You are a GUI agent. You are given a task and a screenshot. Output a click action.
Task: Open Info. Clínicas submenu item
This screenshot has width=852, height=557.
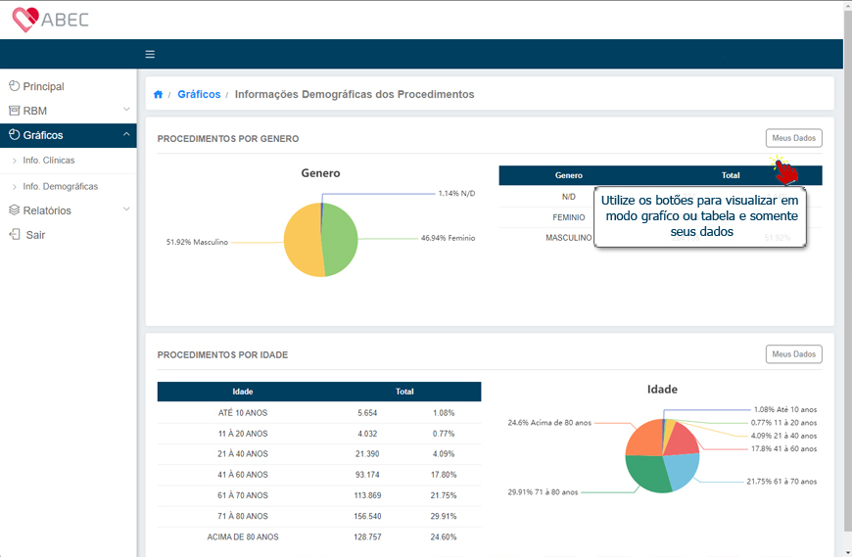tap(69, 161)
